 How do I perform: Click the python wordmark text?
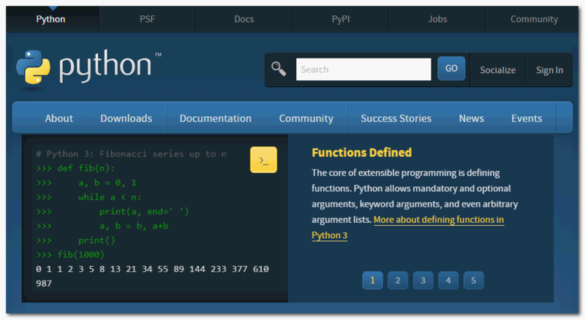tap(105, 66)
